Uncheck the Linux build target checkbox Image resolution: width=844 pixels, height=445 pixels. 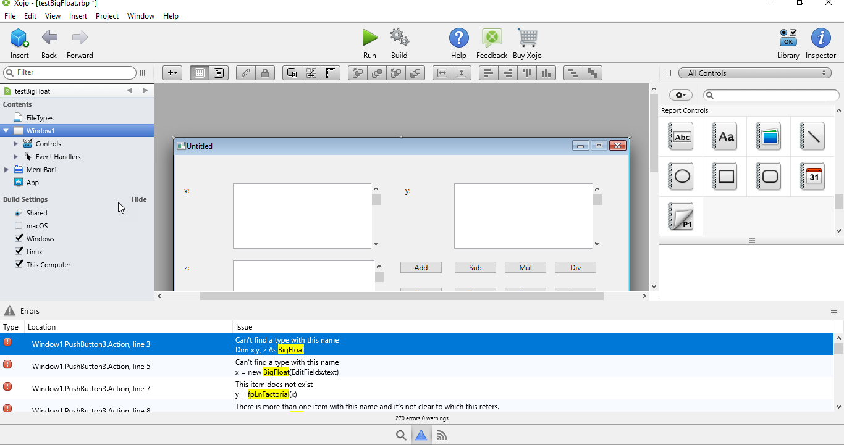click(x=19, y=251)
